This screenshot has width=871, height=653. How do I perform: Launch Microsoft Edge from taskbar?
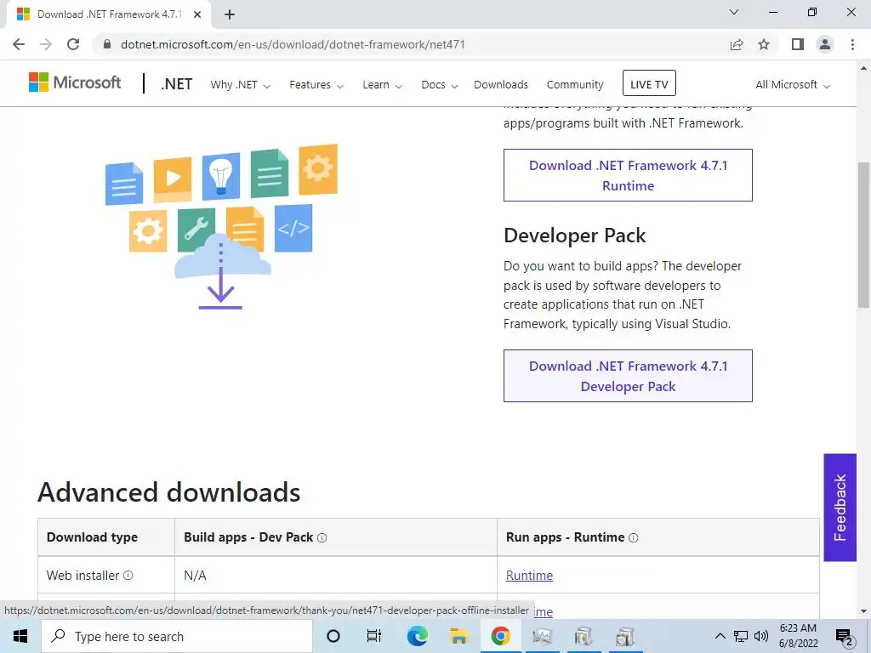click(417, 636)
